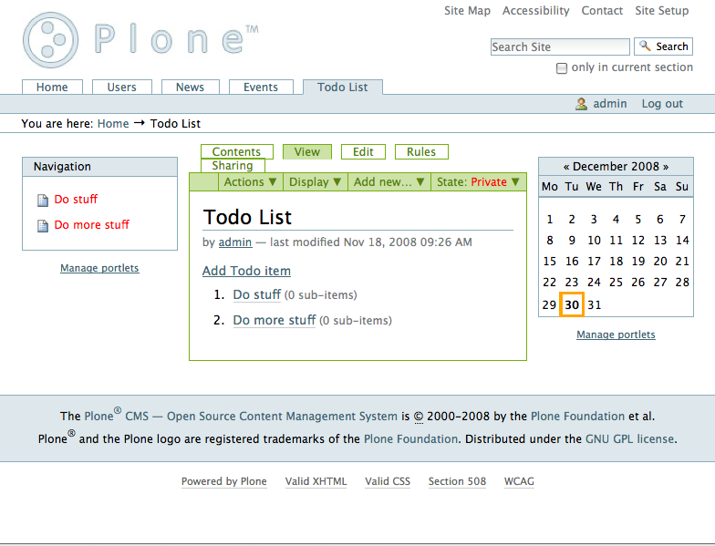Select December 30 in the calendar
This screenshot has height=546, width=715.
point(572,305)
